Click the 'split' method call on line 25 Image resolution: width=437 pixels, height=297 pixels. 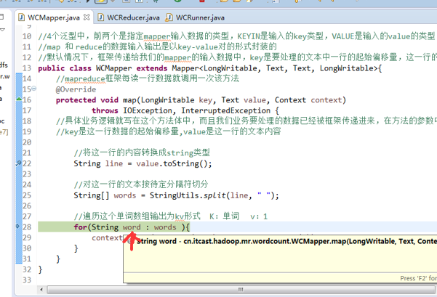coord(215,195)
